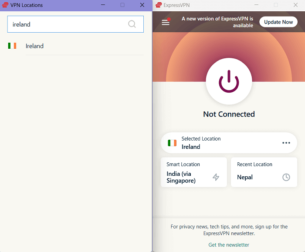This screenshot has width=305, height=252.
Task: Click the ExpressVPN logo in title bar
Action: pyautogui.click(x=159, y=5)
